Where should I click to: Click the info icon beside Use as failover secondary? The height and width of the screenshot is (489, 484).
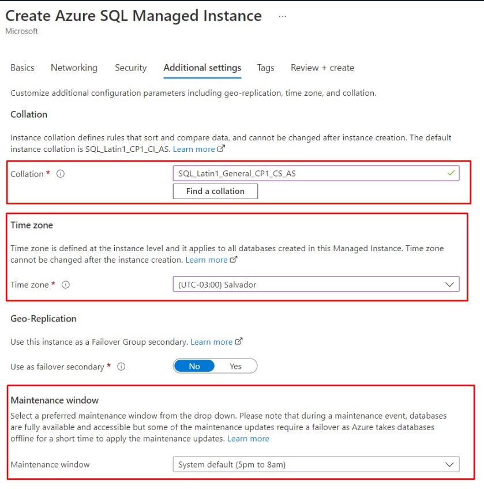coord(122,365)
